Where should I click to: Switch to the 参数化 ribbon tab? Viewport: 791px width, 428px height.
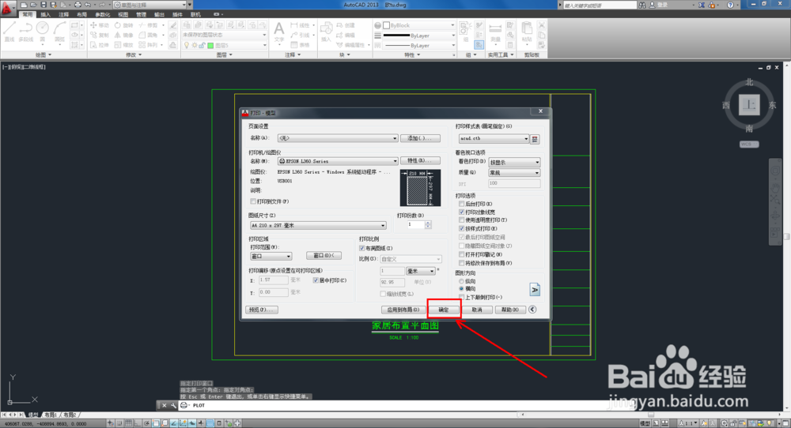tap(102, 14)
